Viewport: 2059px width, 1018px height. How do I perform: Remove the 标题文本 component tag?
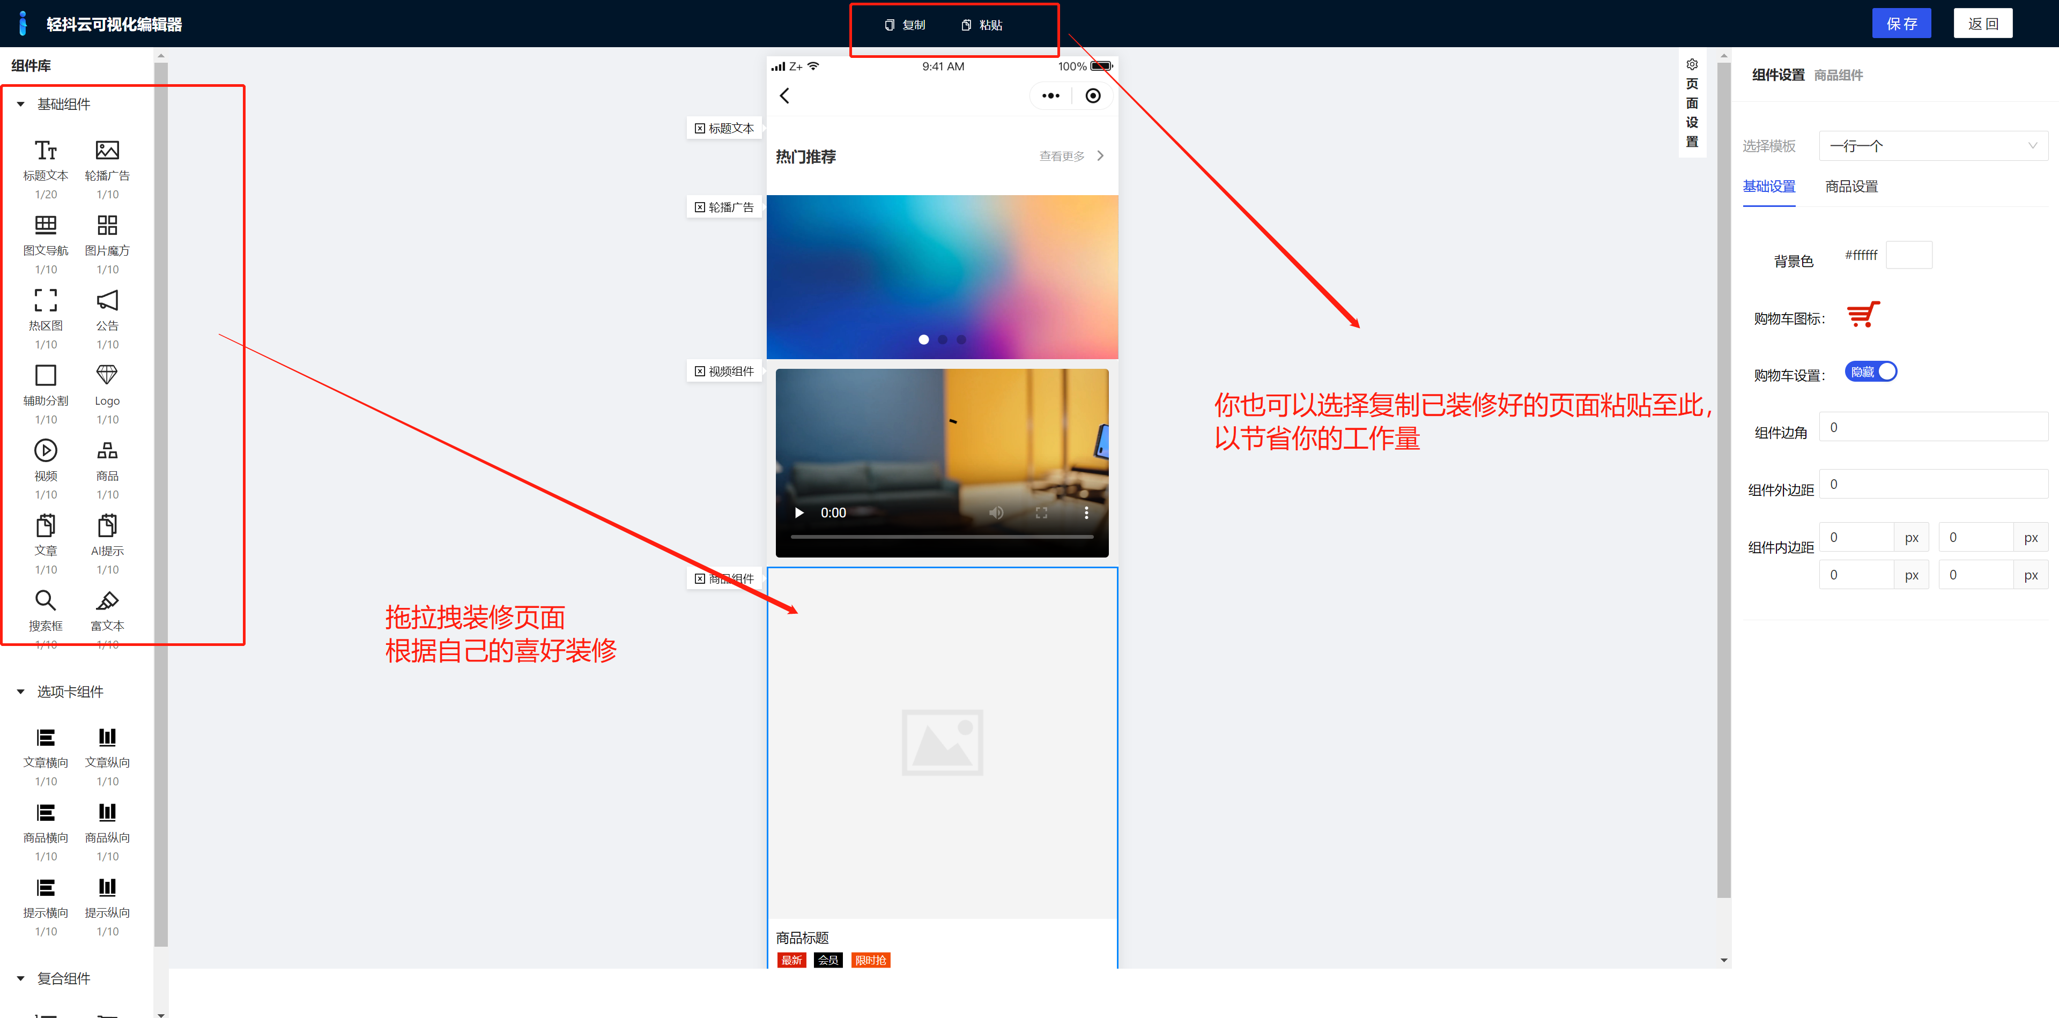pyautogui.click(x=699, y=128)
